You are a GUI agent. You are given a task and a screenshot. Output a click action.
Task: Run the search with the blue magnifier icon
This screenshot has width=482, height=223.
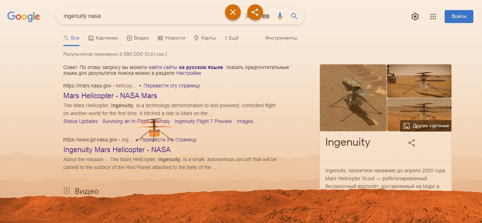click(x=294, y=16)
